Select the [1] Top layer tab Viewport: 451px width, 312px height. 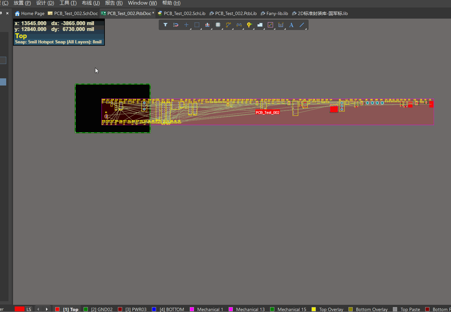[x=67, y=309]
